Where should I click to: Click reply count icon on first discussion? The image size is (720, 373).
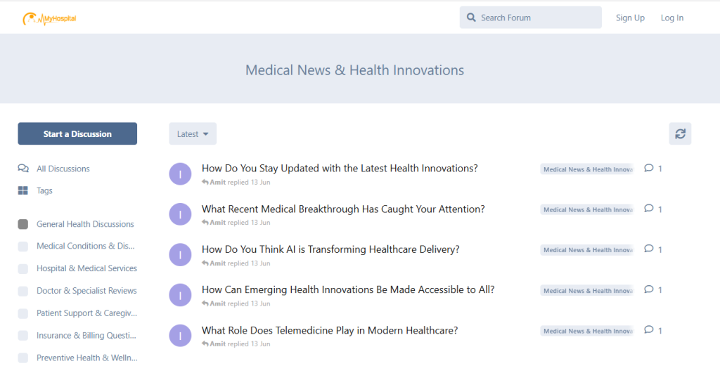point(649,169)
